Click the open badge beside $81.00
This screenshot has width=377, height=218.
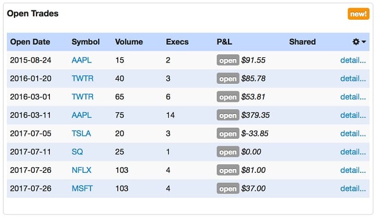tap(228, 170)
